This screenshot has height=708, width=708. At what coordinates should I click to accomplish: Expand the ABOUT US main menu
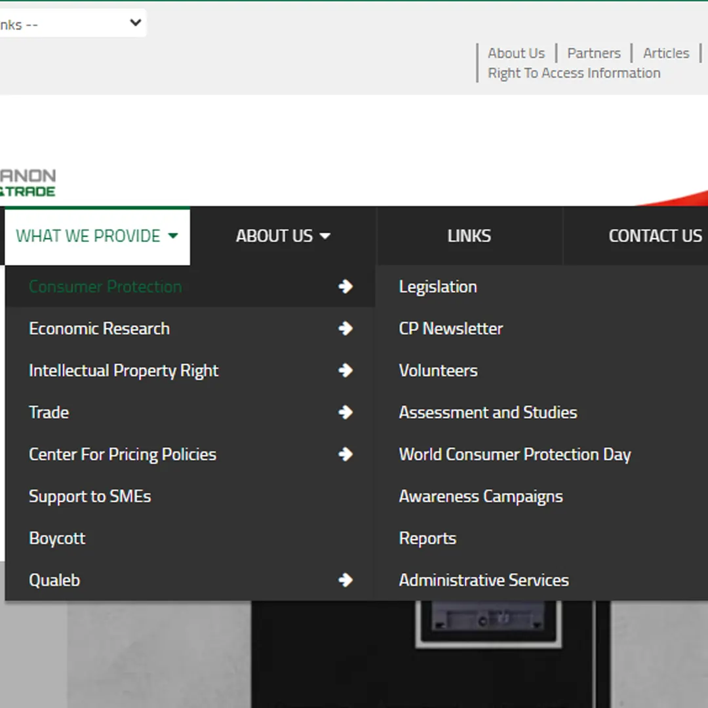[283, 236]
